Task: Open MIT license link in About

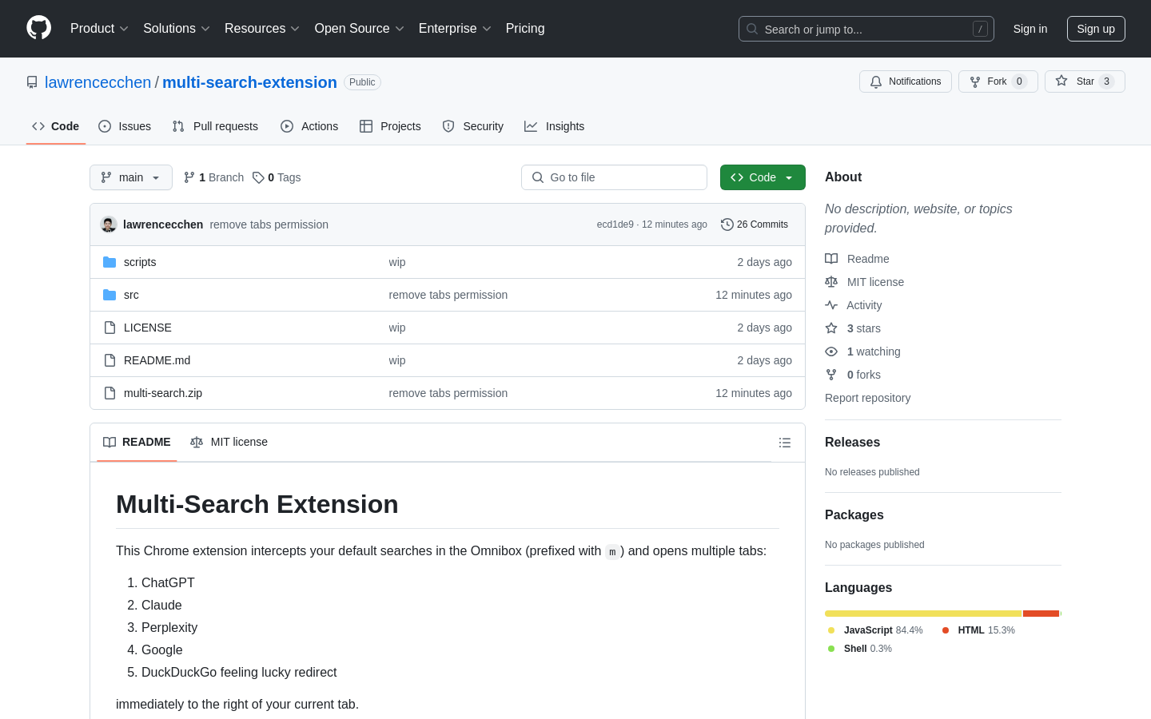Action: (865, 282)
